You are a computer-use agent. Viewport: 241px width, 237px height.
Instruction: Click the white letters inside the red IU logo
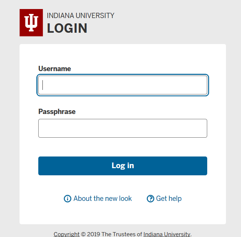31,22
